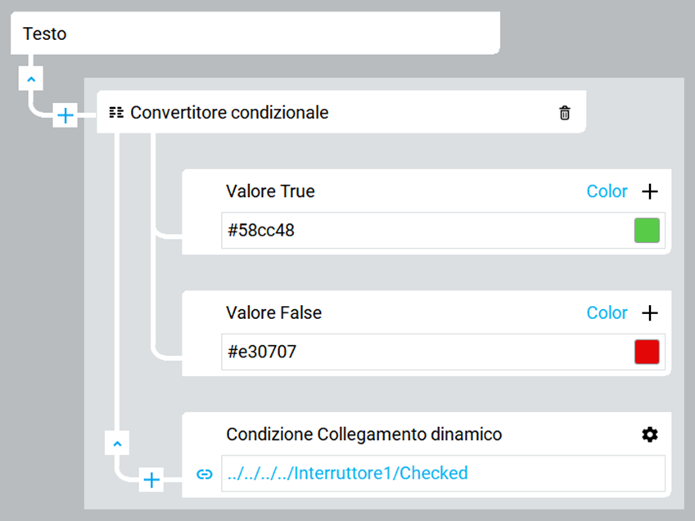Select the Convertitore condizionale header

(x=341, y=112)
